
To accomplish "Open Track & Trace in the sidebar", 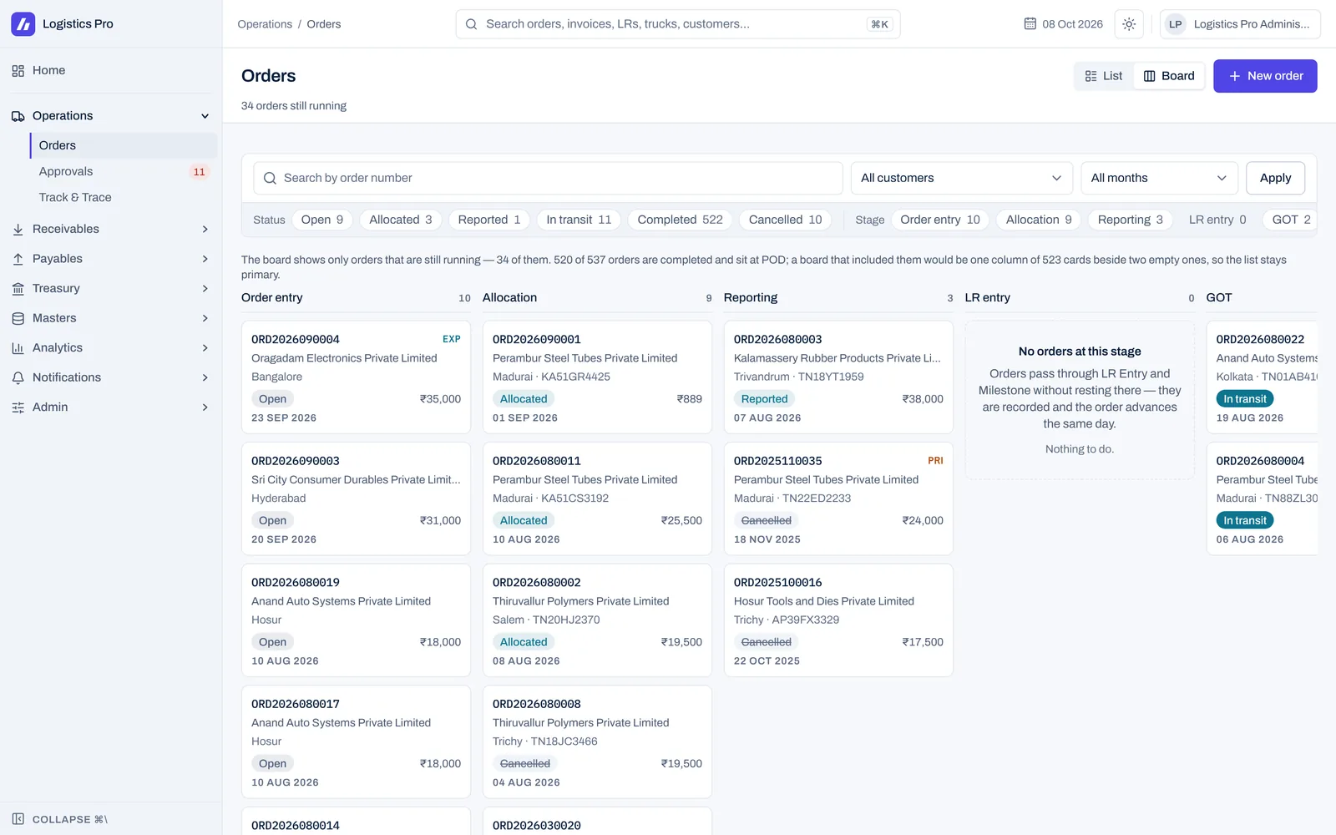I will [x=123, y=197].
